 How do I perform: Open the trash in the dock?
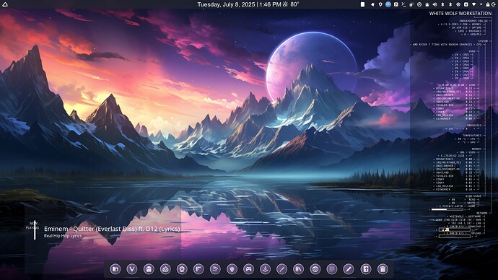pos(383,269)
